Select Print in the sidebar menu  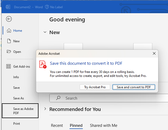click(x=16, y=124)
